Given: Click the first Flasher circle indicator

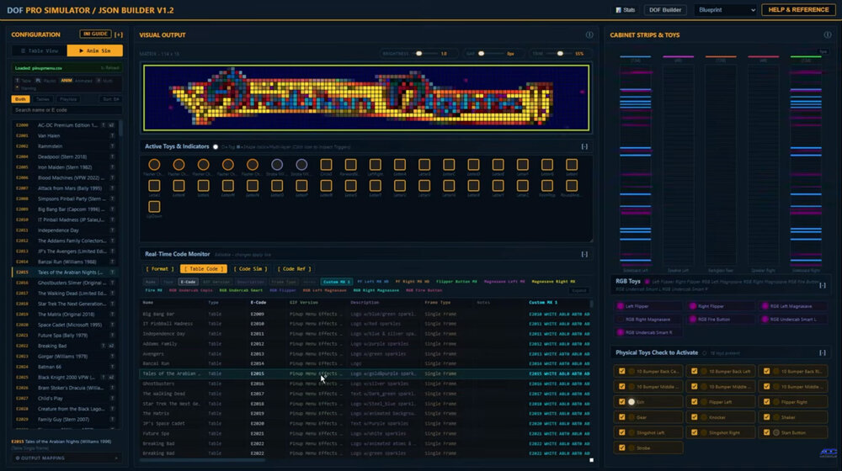Looking at the screenshot, I should click(x=154, y=165).
